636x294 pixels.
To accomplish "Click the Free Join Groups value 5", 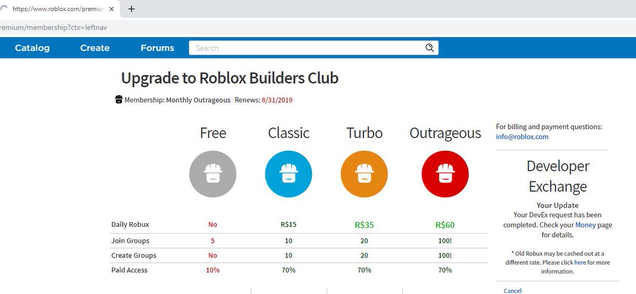I will (x=213, y=241).
